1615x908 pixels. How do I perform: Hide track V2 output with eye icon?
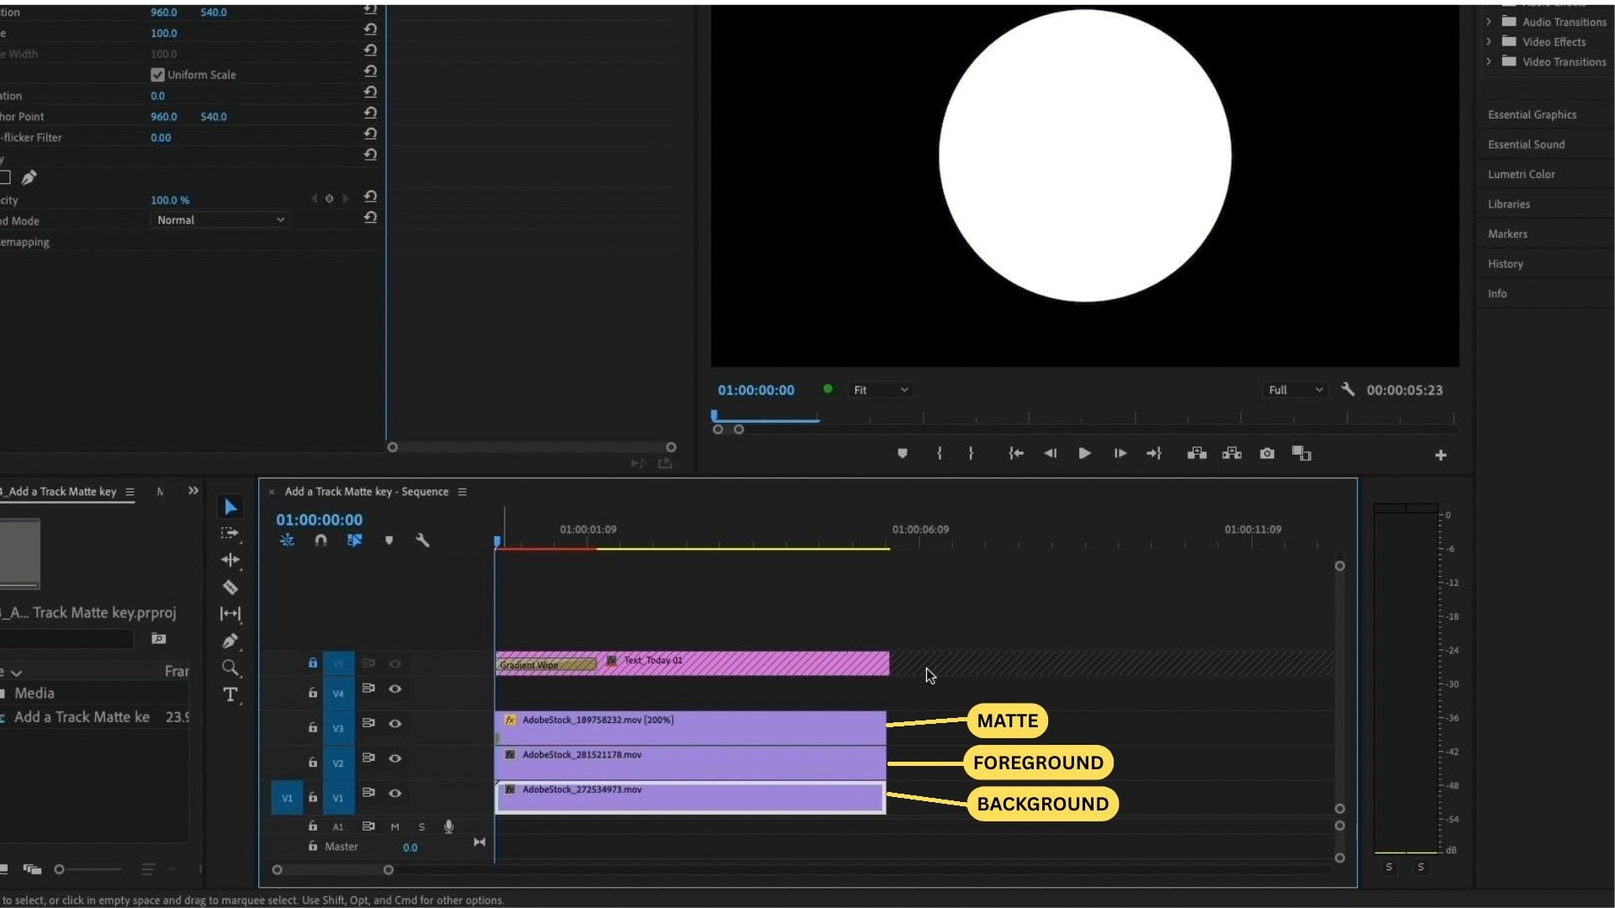coord(394,758)
